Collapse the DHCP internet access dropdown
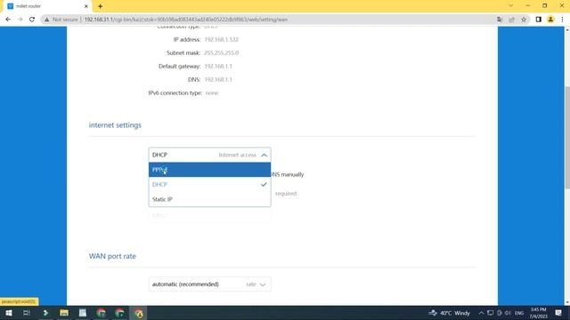 click(209, 155)
